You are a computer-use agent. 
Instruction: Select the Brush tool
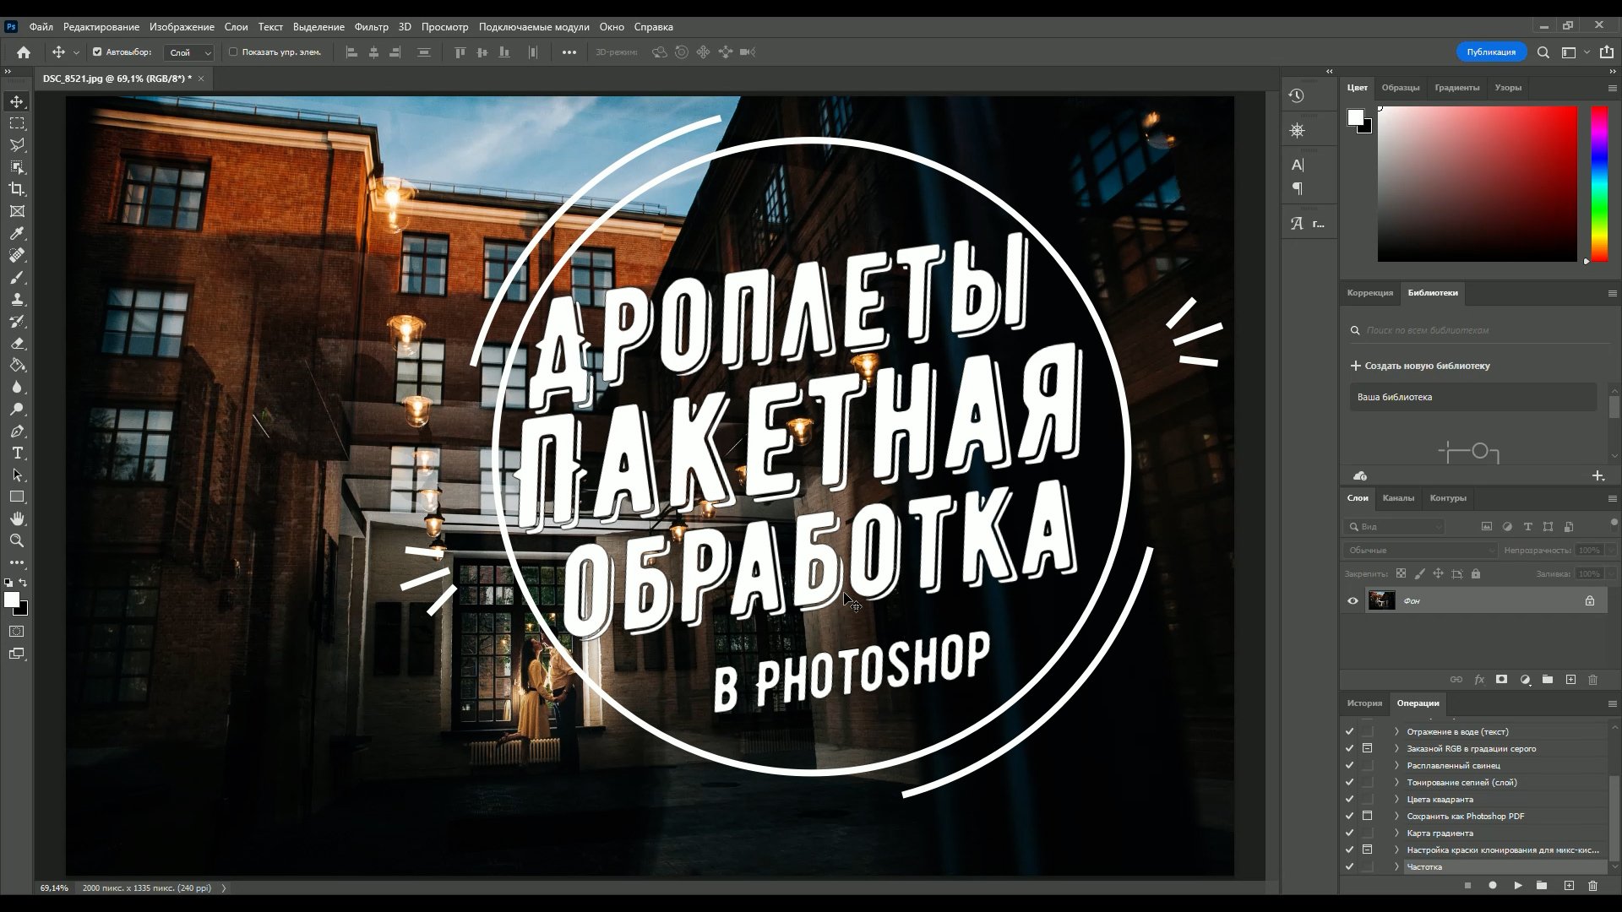point(17,277)
